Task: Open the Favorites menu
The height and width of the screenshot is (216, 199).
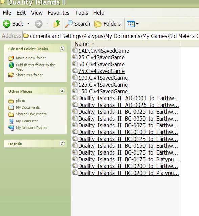Action: tap(59, 13)
